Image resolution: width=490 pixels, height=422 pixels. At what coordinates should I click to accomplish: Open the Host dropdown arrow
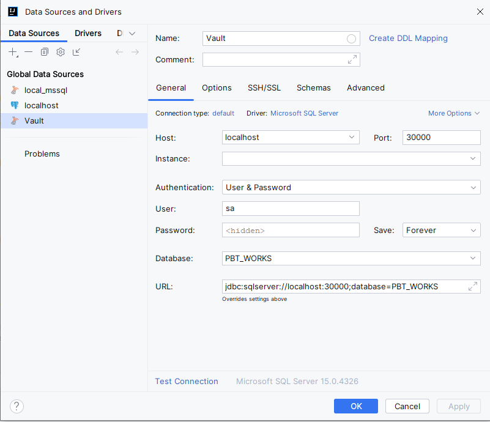[352, 137]
